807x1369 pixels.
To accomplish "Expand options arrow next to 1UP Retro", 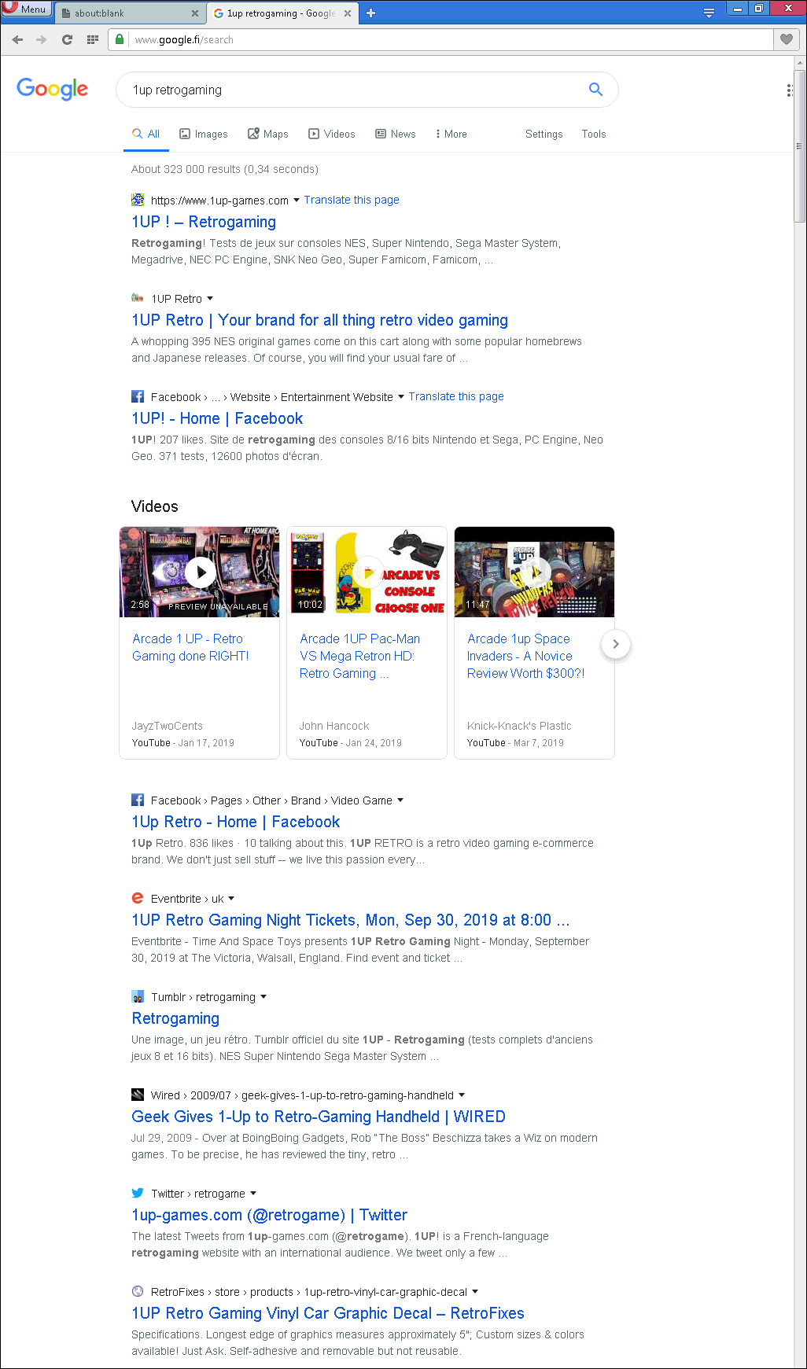I will tap(210, 299).
